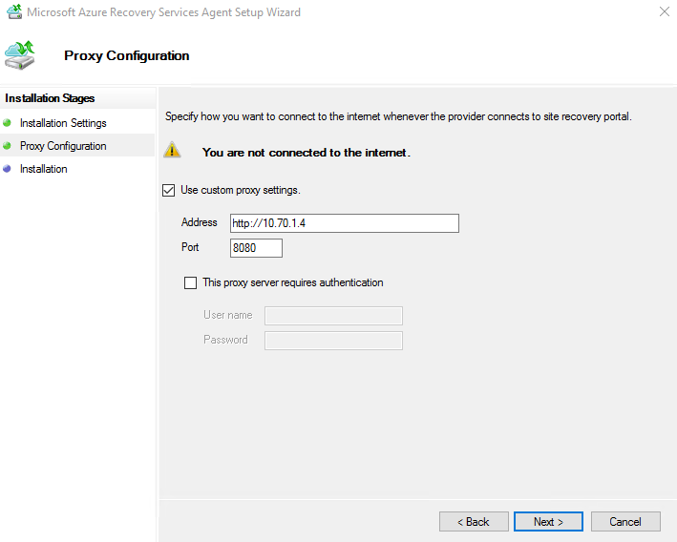677x542 pixels.
Task: Click the Port input field
Action: (256, 248)
